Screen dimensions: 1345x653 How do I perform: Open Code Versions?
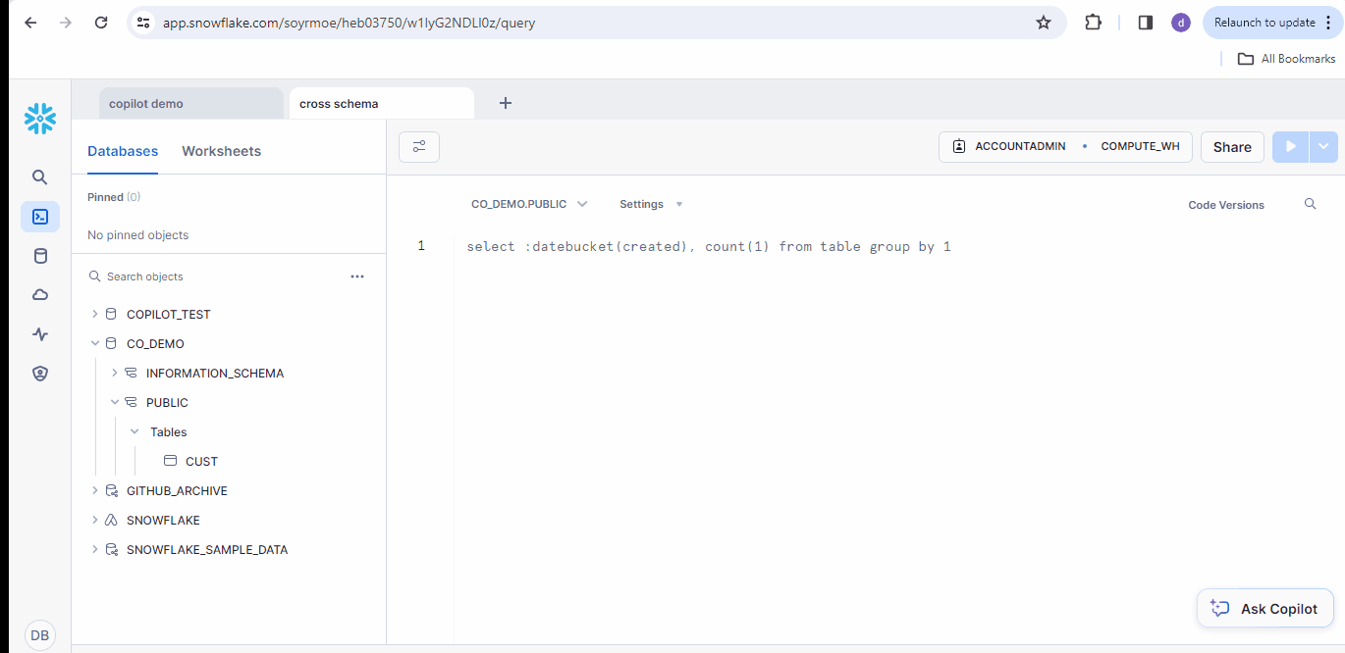click(1226, 205)
